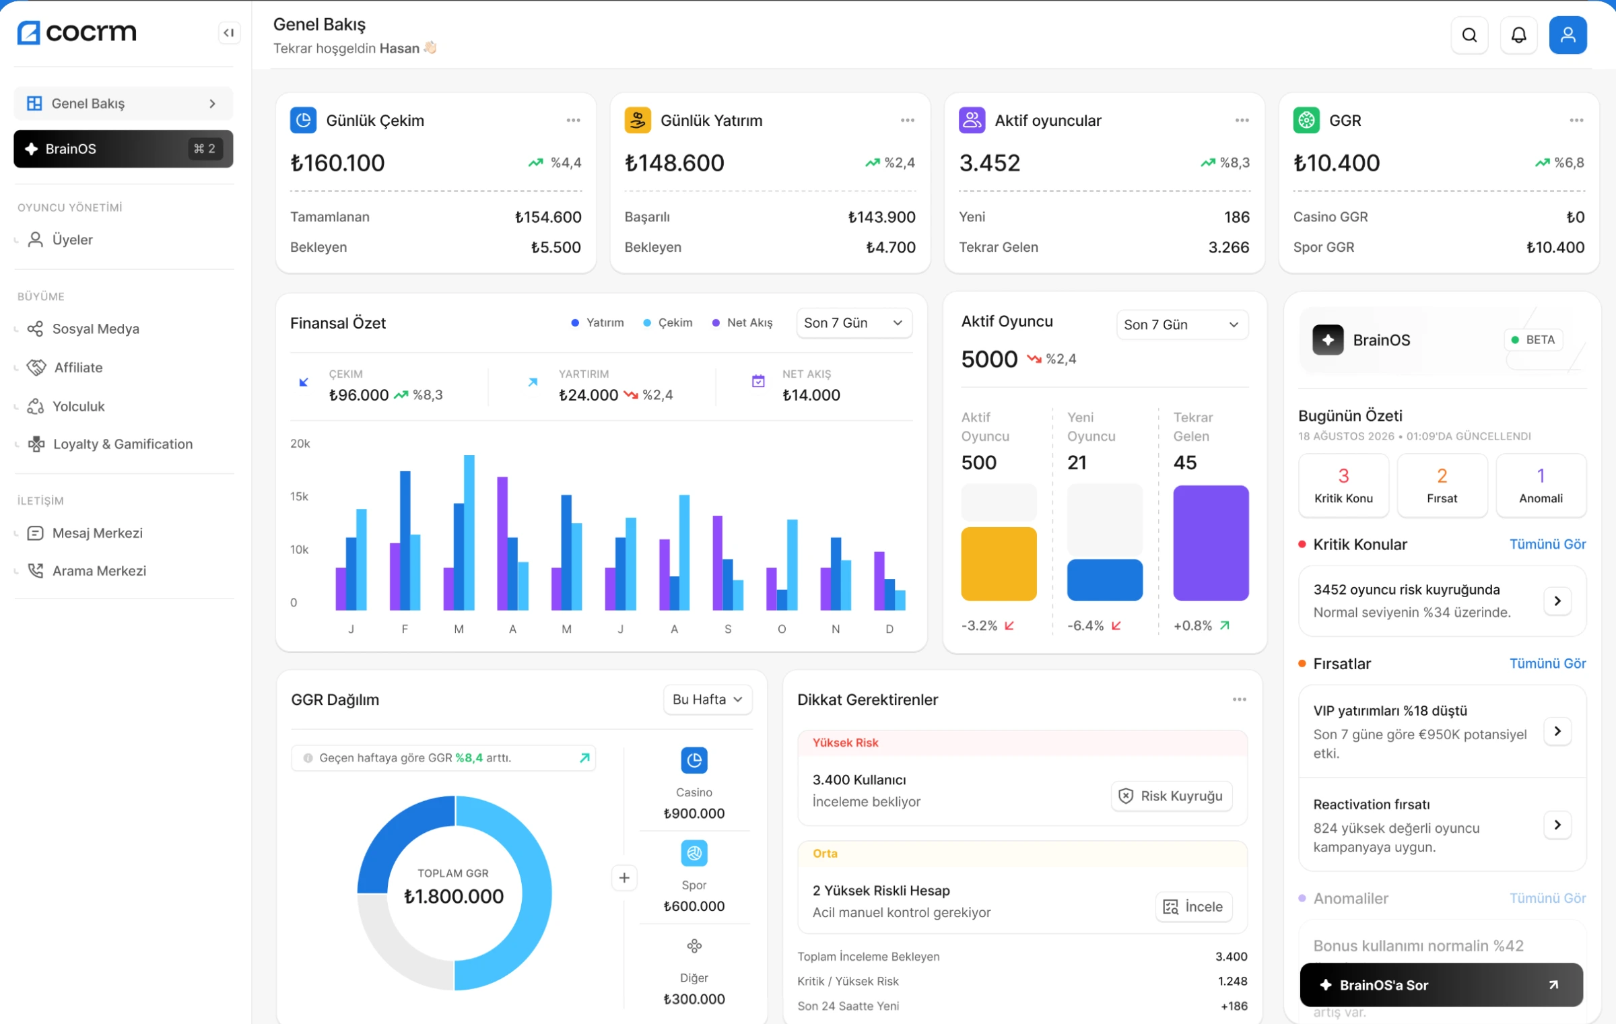This screenshot has height=1024, width=1616.
Task: Toggle the Net Akış legend series
Action: 742,323
